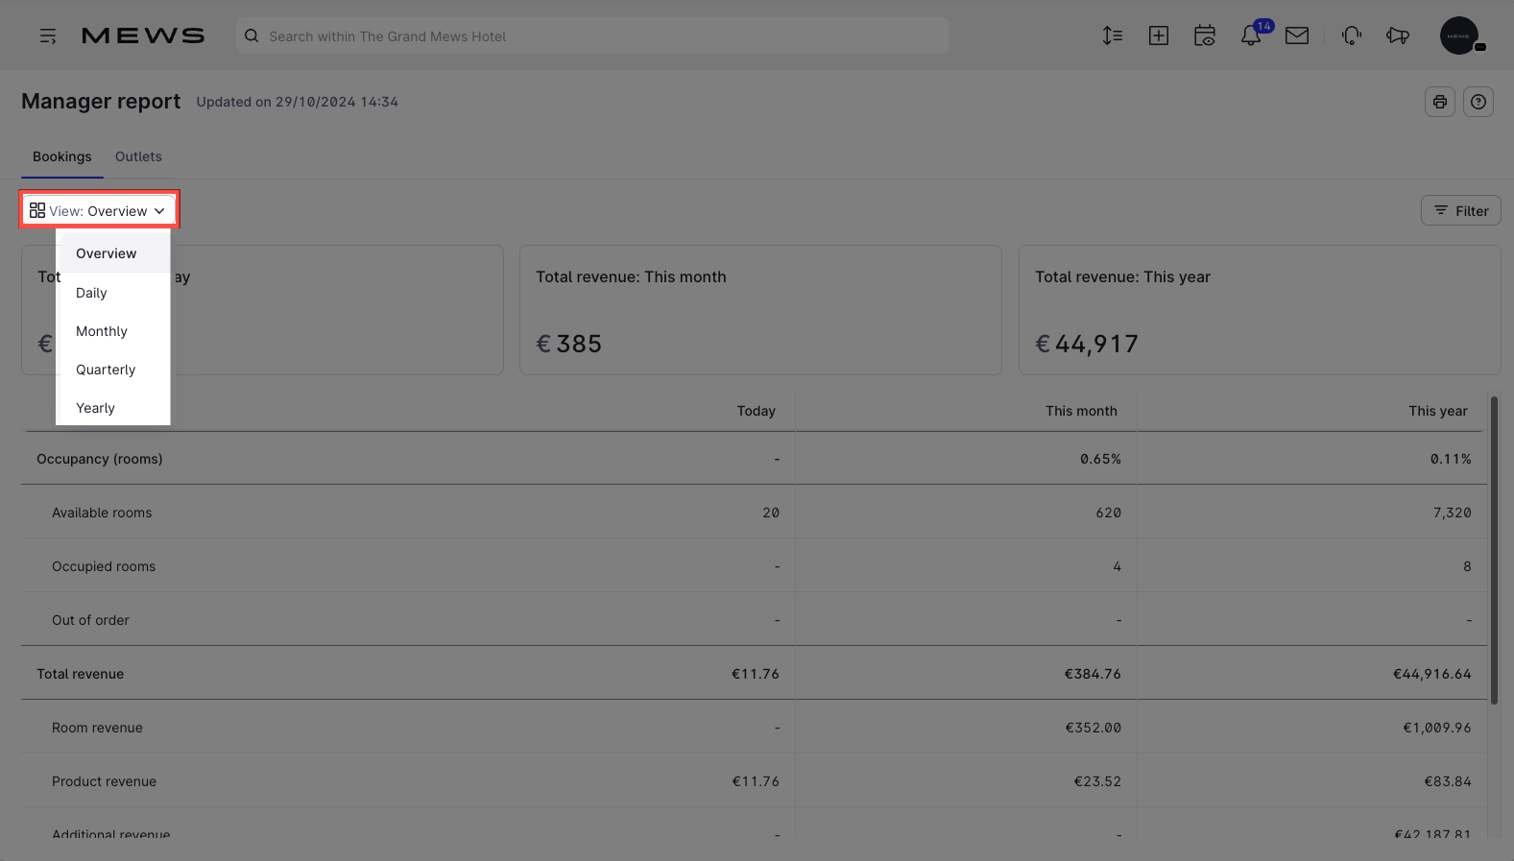Screen dimensions: 1514x861
Task: Click the plus-square create new icon
Action: click(1159, 36)
